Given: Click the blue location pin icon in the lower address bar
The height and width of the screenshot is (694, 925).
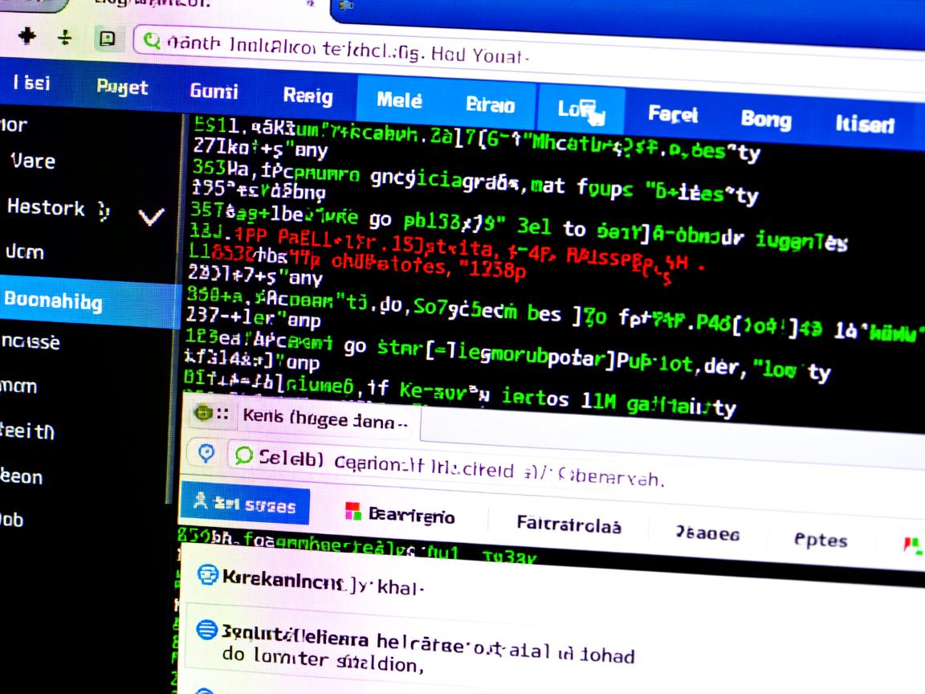Looking at the screenshot, I should (206, 454).
